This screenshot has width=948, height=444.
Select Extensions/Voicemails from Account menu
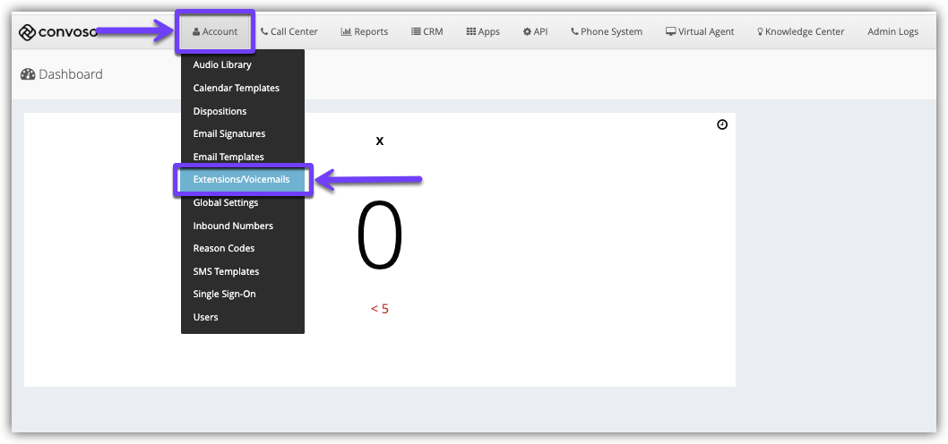241,180
